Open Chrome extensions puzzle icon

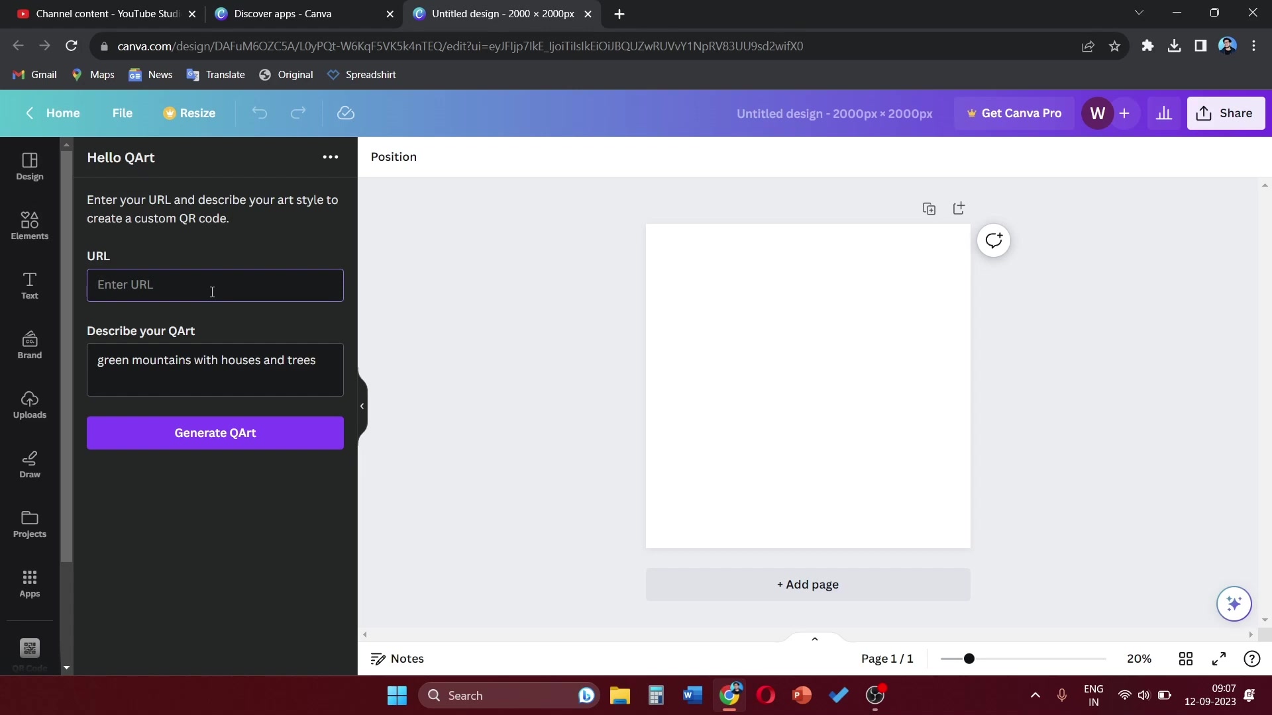click(x=1147, y=46)
